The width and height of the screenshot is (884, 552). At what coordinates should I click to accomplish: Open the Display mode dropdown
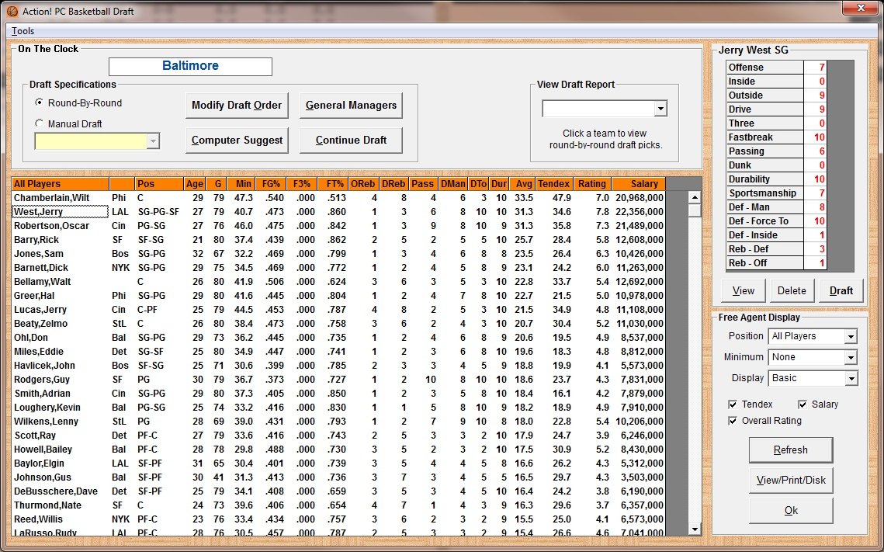[851, 379]
